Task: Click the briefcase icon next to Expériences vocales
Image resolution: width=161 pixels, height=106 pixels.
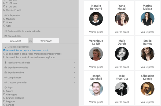Action: (x=6, y=68)
